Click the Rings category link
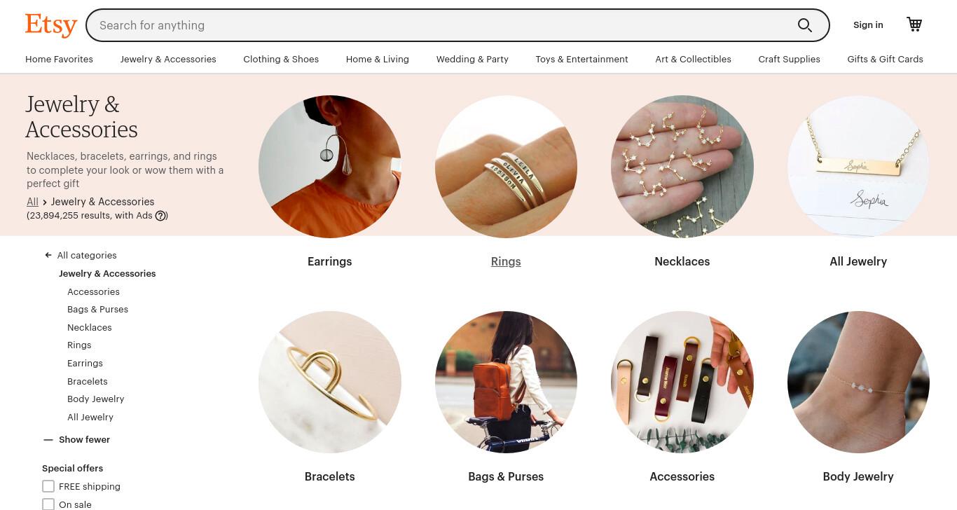The width and height of the screenshot is (957, 510). pyautogui.click(x=506, y=261)
